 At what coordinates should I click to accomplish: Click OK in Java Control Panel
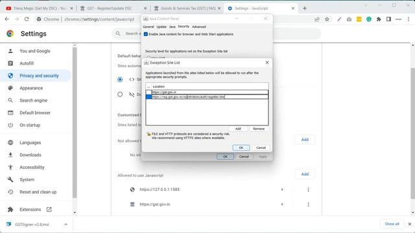[x=225, y=157]
